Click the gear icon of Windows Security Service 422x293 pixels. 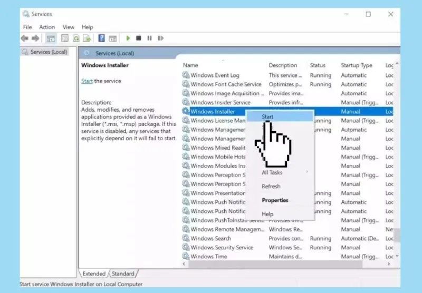click(x=186, y=247)
